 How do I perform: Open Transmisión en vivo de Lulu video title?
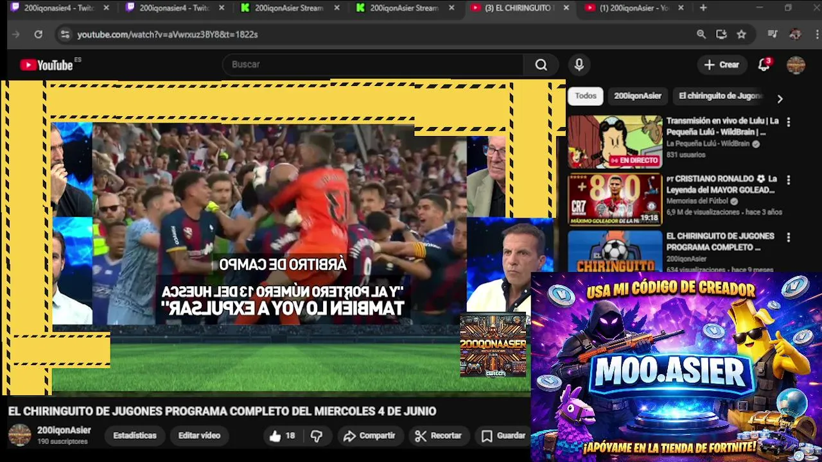pos(722,126)
